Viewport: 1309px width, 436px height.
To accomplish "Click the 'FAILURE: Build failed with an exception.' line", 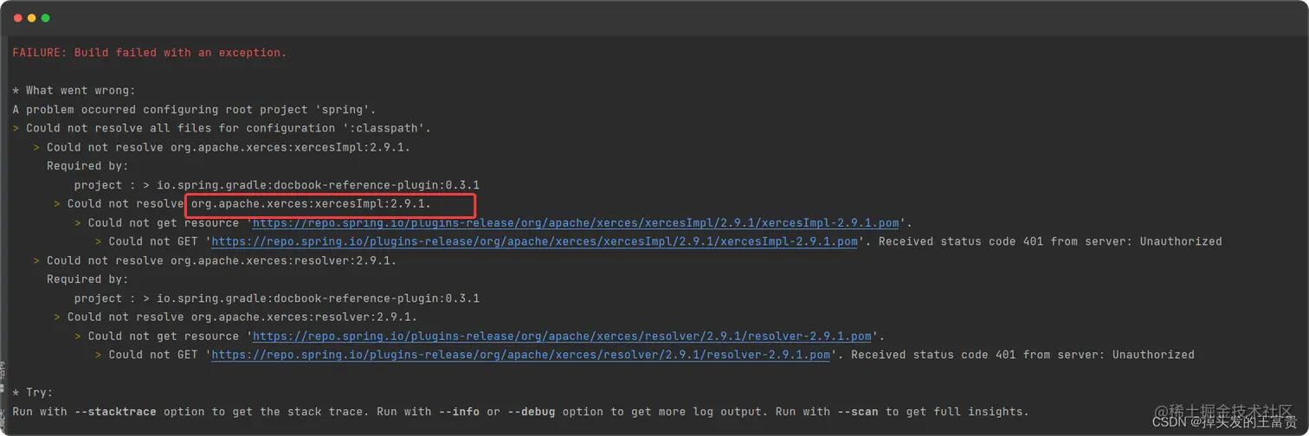I will point(149,53).
